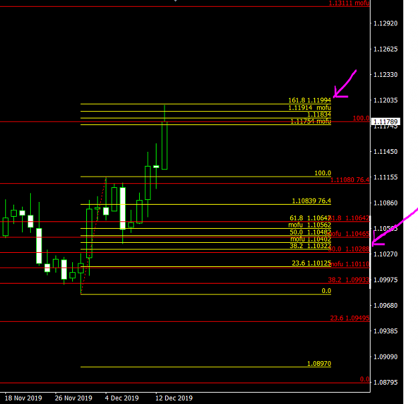Viewport: 418px width, 404px height.
Task: Click the 12 Dec 2019 date label
Action: [x=174, y=398]
